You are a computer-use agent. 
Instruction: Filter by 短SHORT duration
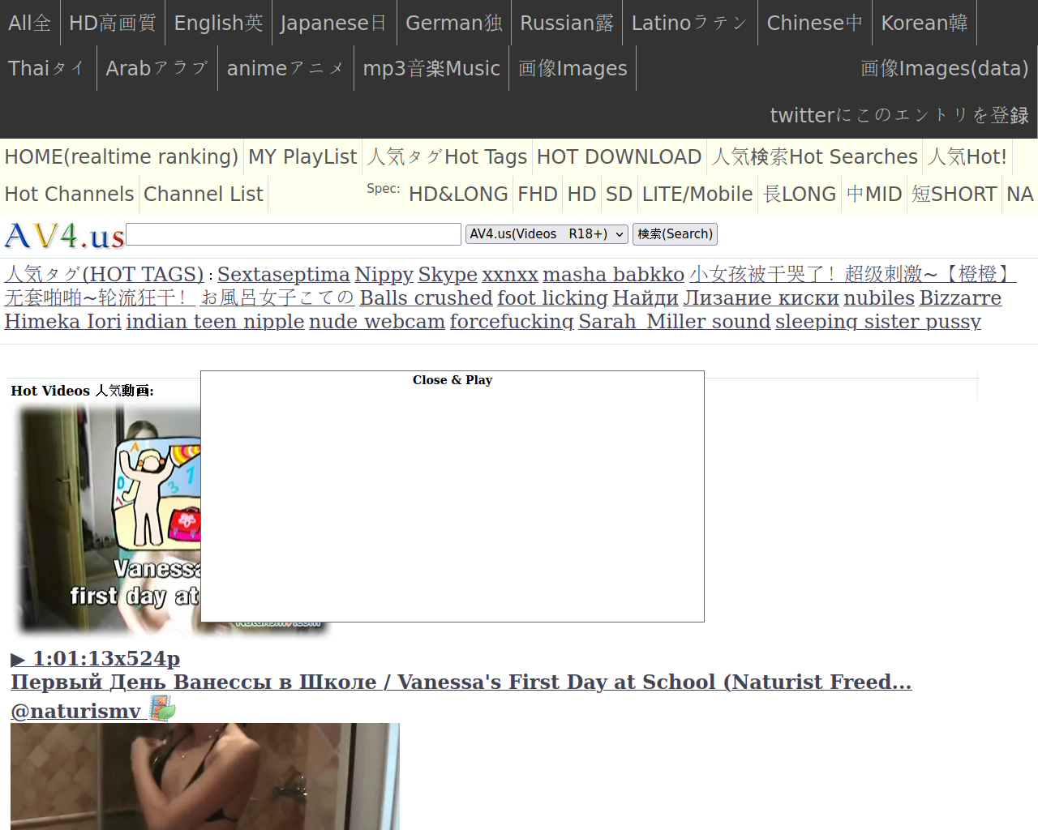pyautogui.click(x=954, y=194)
